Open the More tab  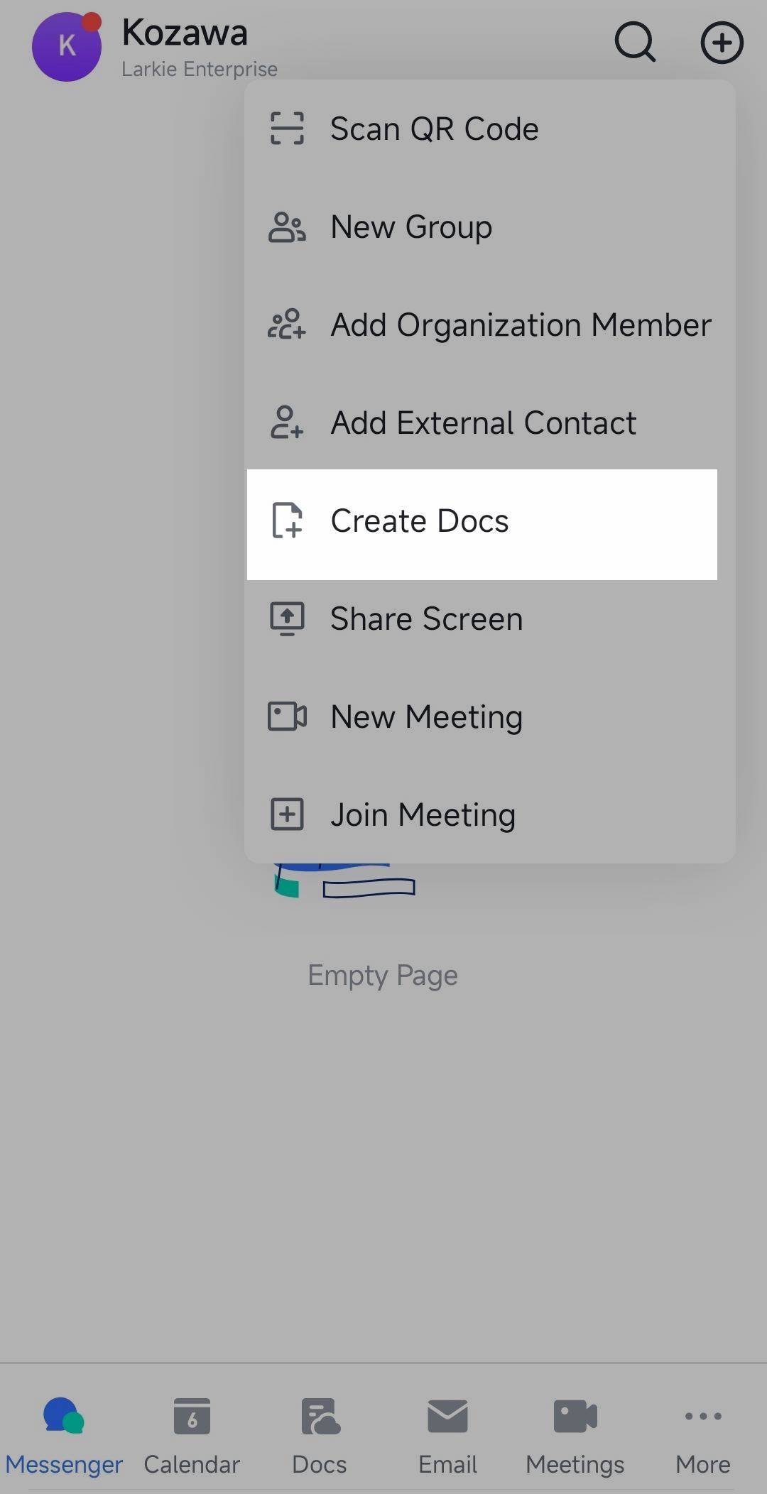[x=703, y=1433]
